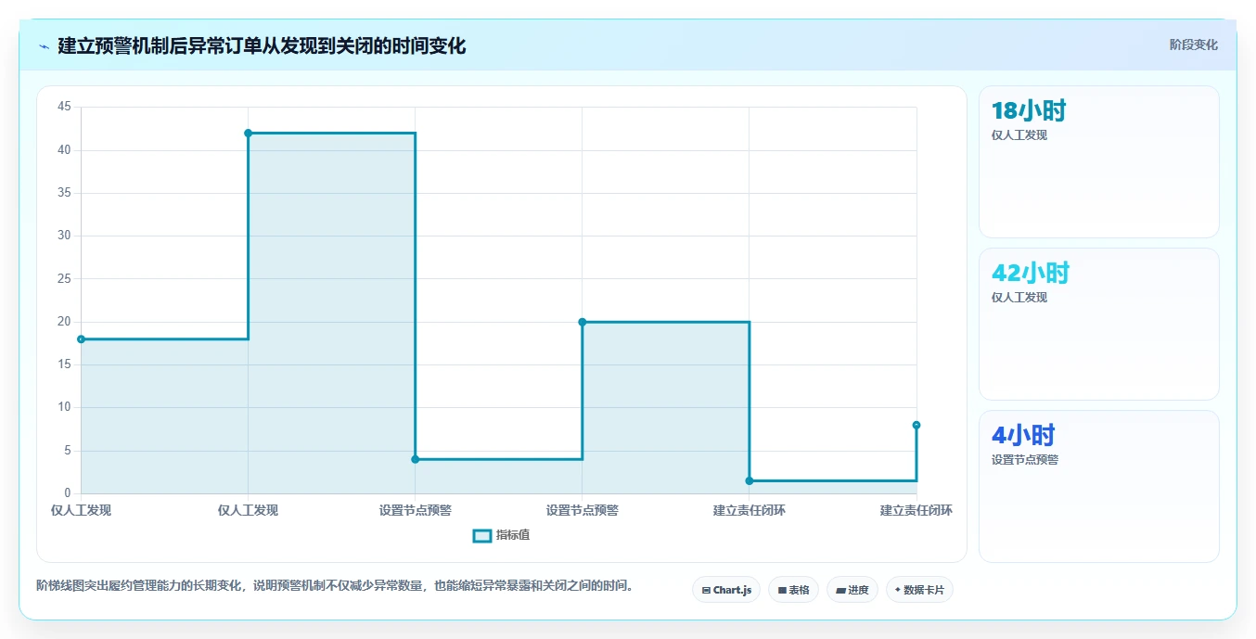The width and height of the screenshot is (1256, 639).
Task: Click the 阶段变化 label in the header
Action: 1194,45
